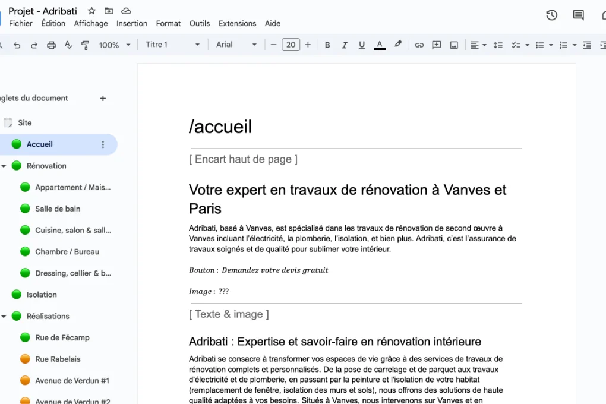
Task: Click the font size field
Action: tap(291, 45)
